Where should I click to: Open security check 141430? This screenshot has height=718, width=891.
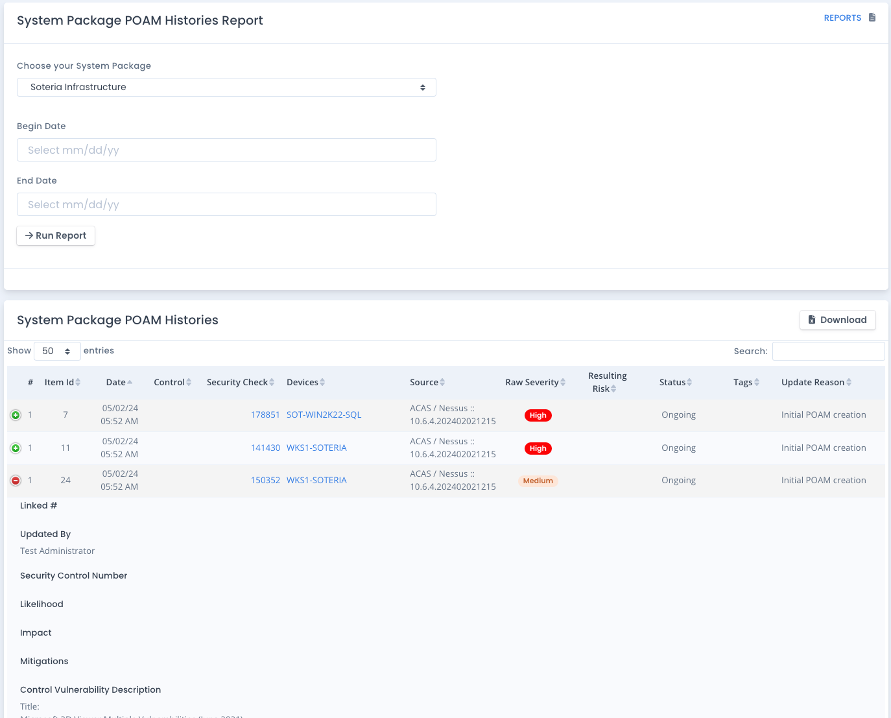point(265,448)
